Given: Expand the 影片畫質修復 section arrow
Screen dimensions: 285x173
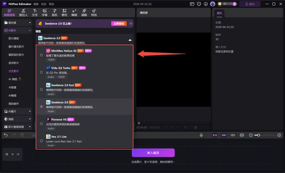Looking at the screenshot, I should pyautogui.click(x=30, y=127).
